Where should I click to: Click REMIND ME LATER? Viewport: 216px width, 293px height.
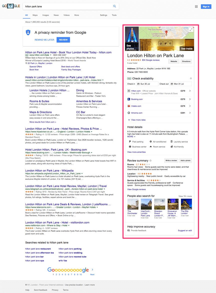44,40
